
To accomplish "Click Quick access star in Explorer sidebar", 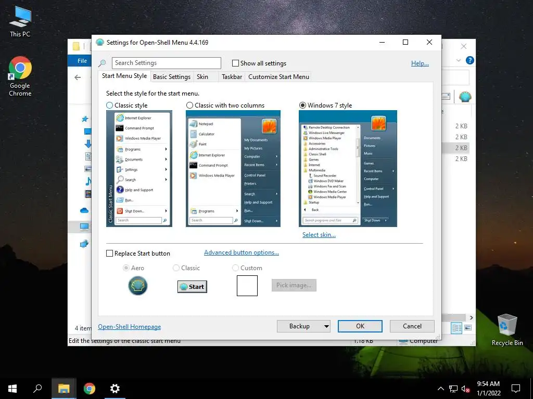I will coord(85,119).
